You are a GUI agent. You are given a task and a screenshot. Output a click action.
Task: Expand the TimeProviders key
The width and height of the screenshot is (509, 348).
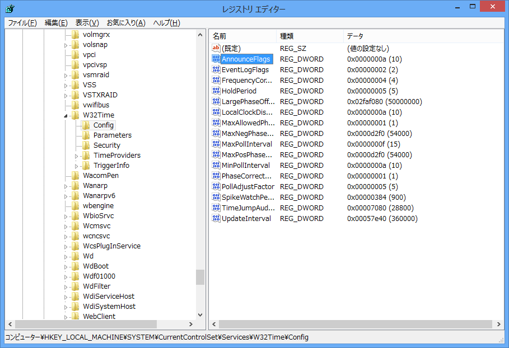(x=76, y=156)
